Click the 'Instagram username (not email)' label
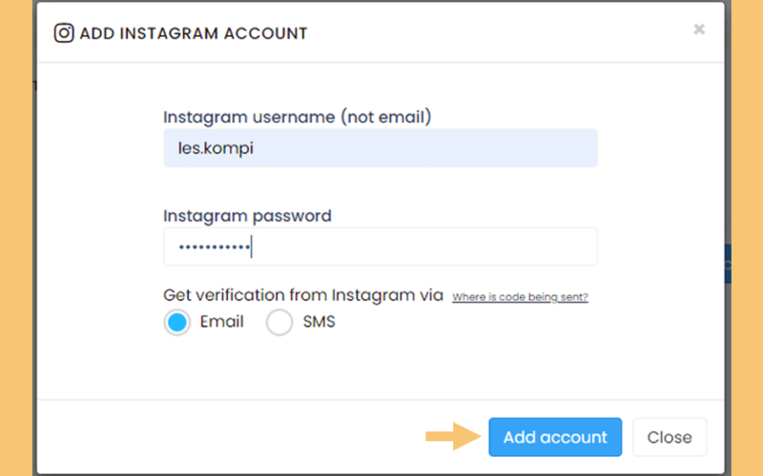This screenshot has width=763, height=476. 298,117
